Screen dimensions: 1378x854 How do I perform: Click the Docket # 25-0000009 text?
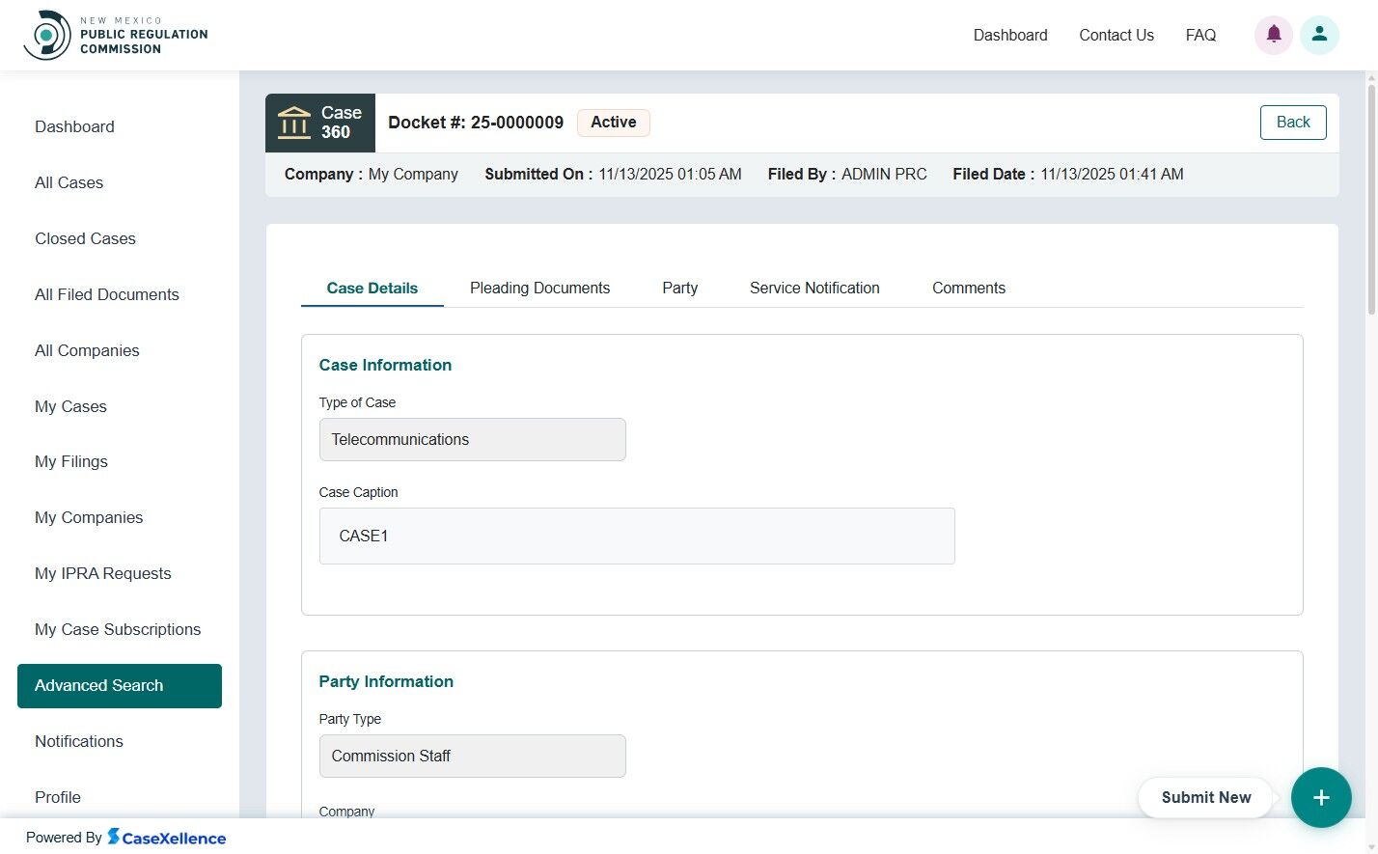pos(476,123)
